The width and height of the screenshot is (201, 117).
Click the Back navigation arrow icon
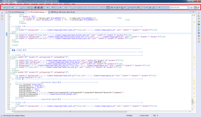(58, 8)
